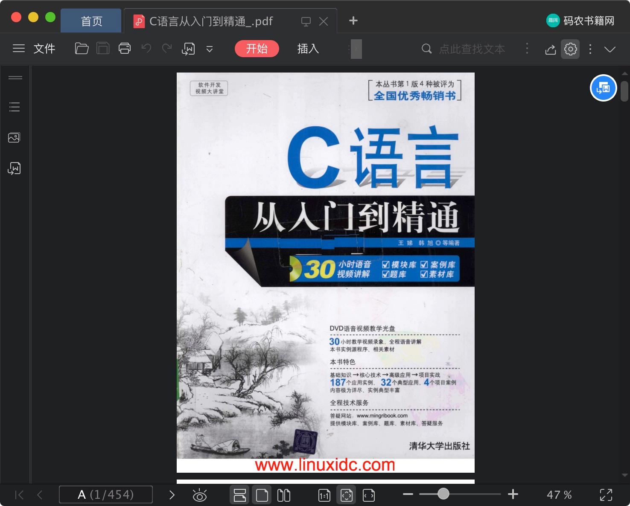Click the zoom slider handle
The image size is (630, 506).
[x=443, y=494]
